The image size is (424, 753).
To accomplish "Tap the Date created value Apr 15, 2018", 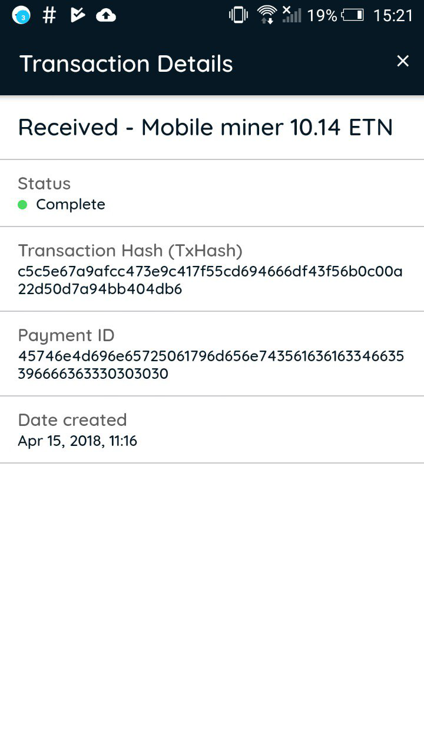I will click(x=78, y=441).
